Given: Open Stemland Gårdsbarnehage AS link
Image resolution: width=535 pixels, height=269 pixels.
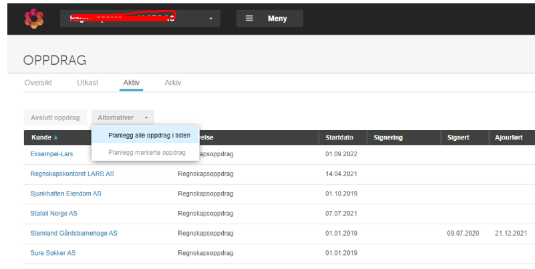Looking at the screenshot, I should point(73,233).
